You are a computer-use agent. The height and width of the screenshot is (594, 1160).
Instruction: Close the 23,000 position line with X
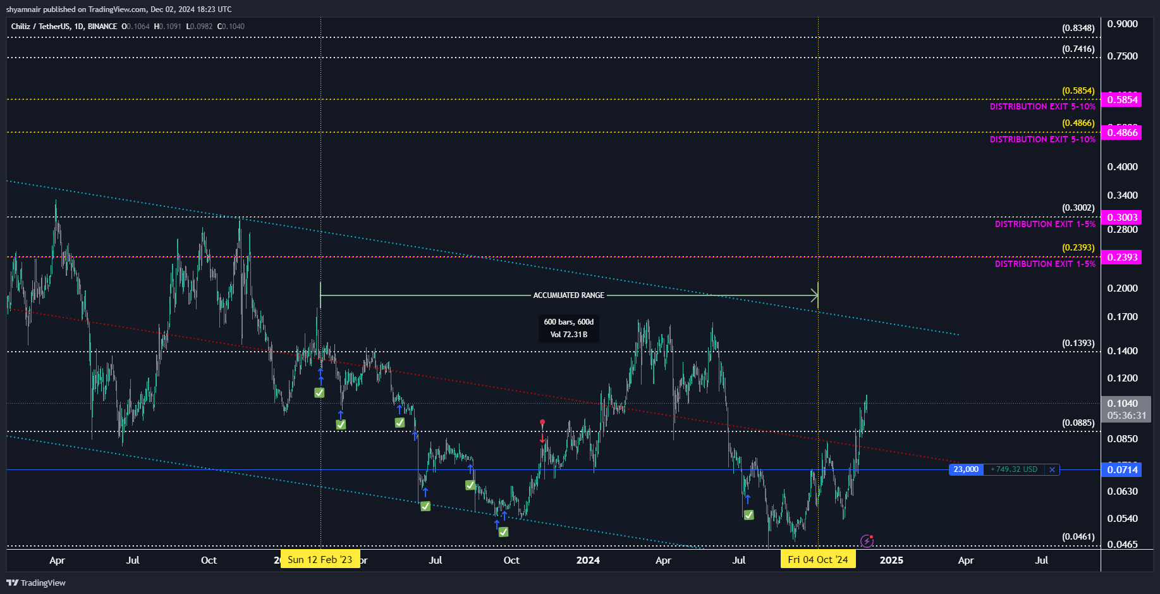point(1052,469)
